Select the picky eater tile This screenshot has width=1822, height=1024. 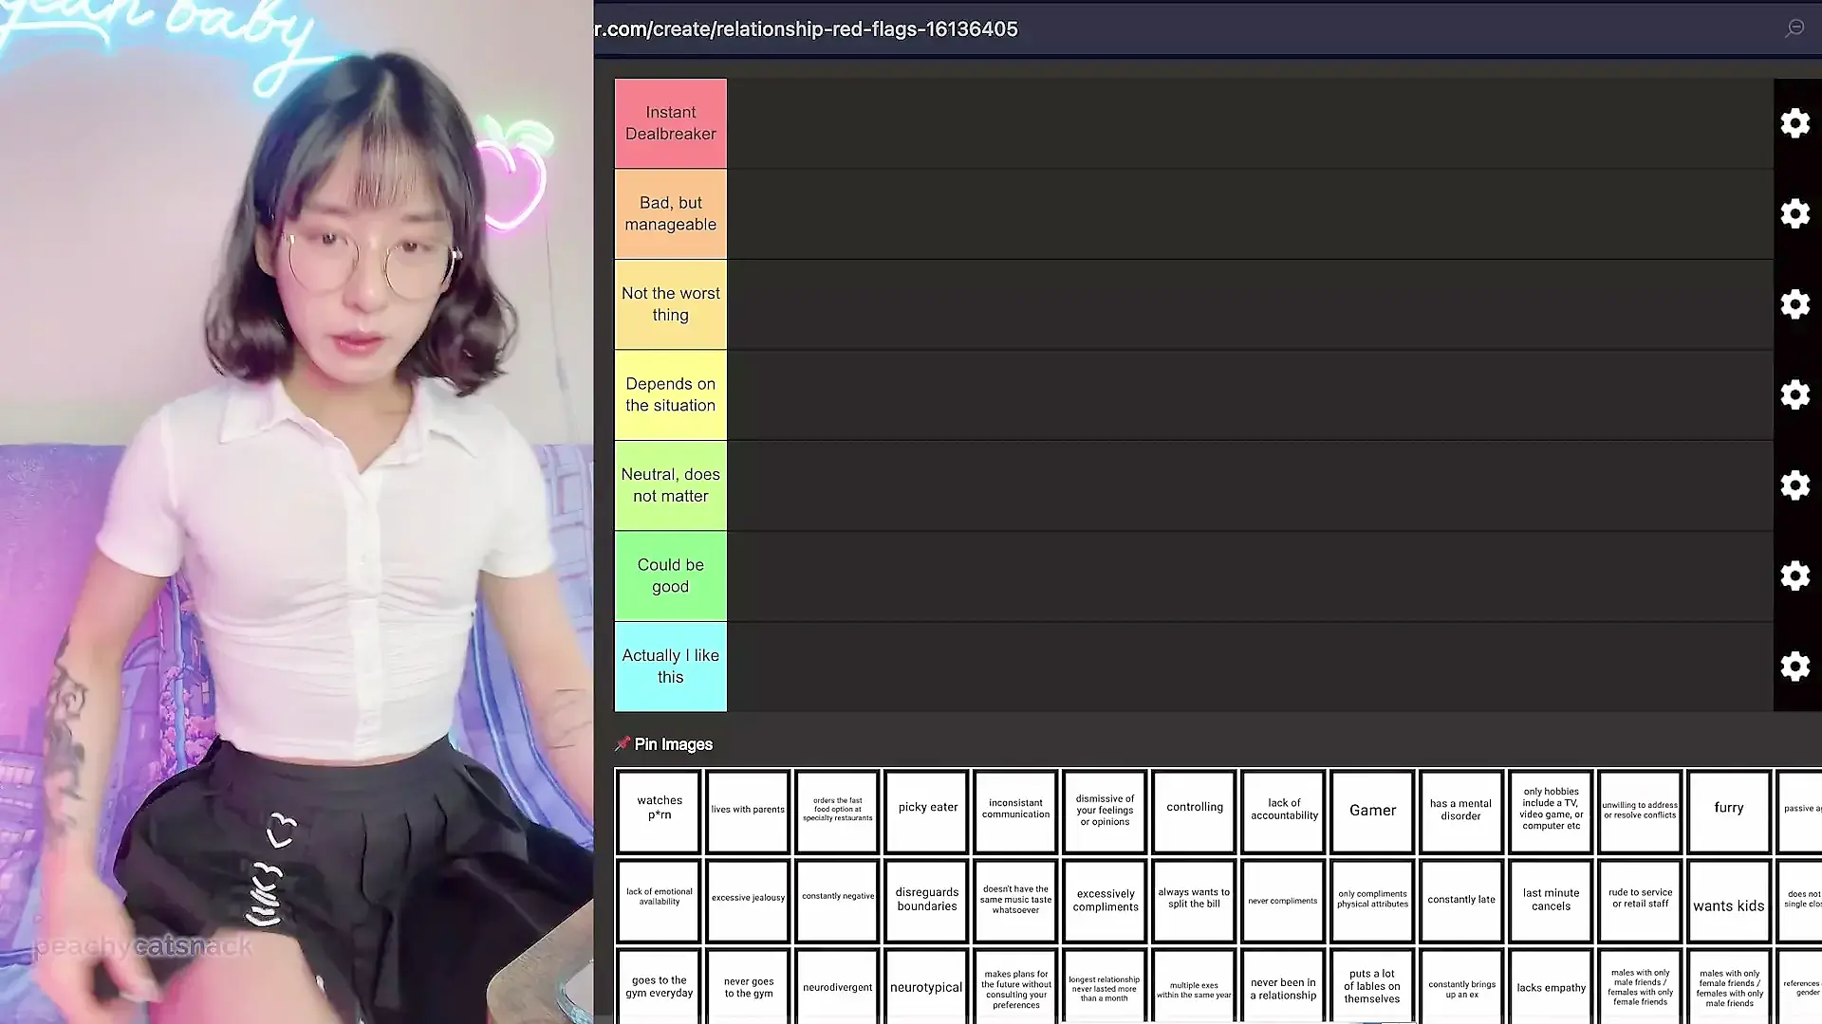pos(927,809)
